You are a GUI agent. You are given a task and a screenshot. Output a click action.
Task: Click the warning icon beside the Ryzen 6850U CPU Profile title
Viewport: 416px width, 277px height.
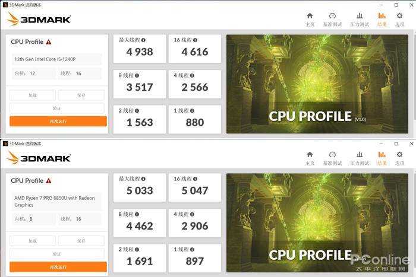49,181
